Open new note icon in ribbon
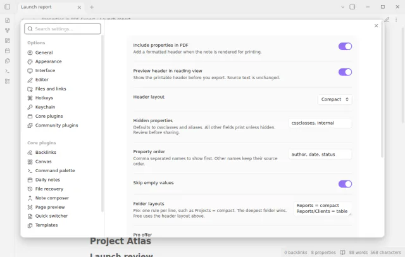 pyautogui.click(x=8, y=20)
